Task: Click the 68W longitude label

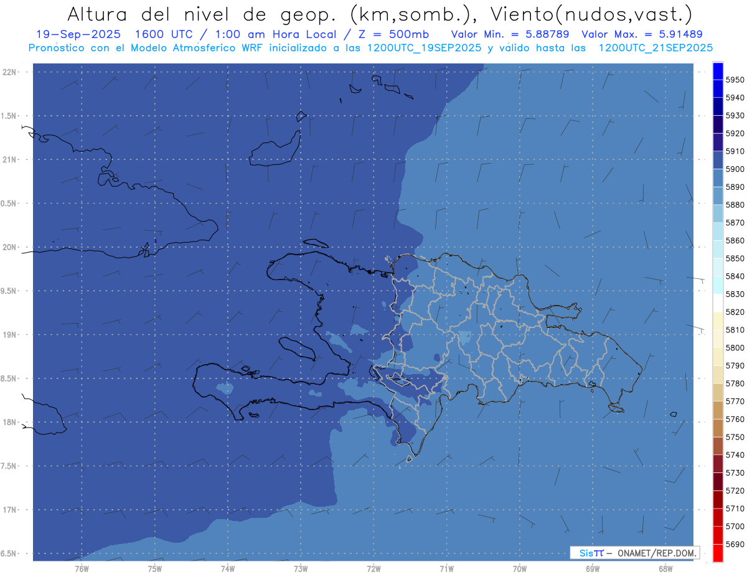Action: pyautogui.click(x=665, y=568)
